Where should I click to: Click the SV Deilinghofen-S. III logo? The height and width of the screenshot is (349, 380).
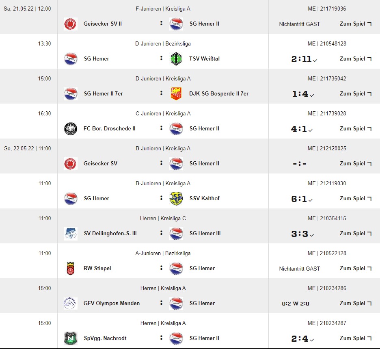71,234
